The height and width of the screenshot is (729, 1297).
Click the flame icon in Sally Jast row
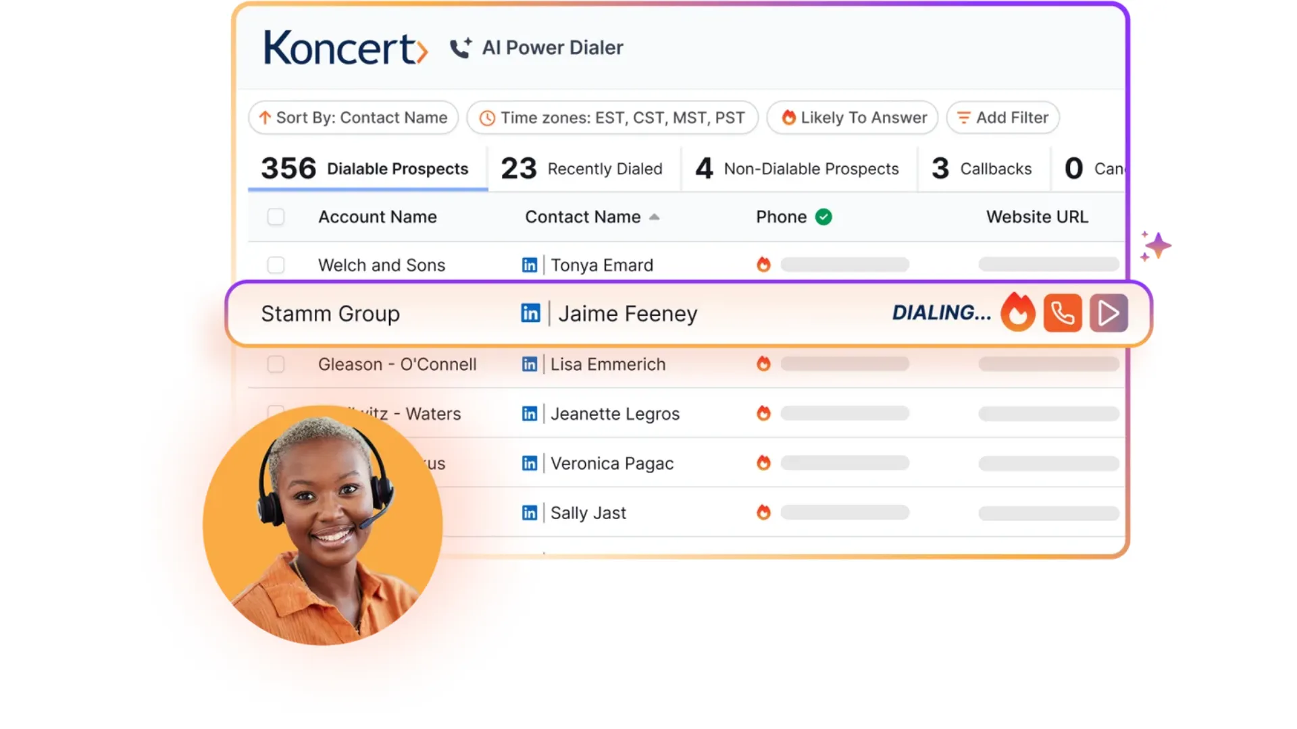tap(763, 512)
